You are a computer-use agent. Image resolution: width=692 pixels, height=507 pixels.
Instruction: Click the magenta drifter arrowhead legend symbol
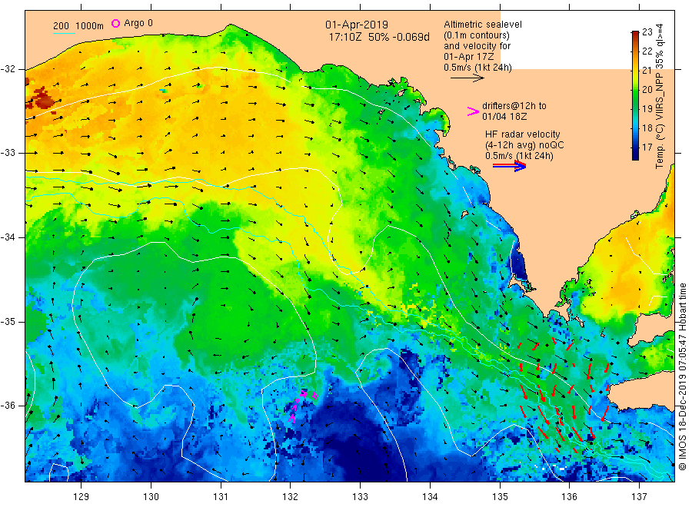[473, 111]
